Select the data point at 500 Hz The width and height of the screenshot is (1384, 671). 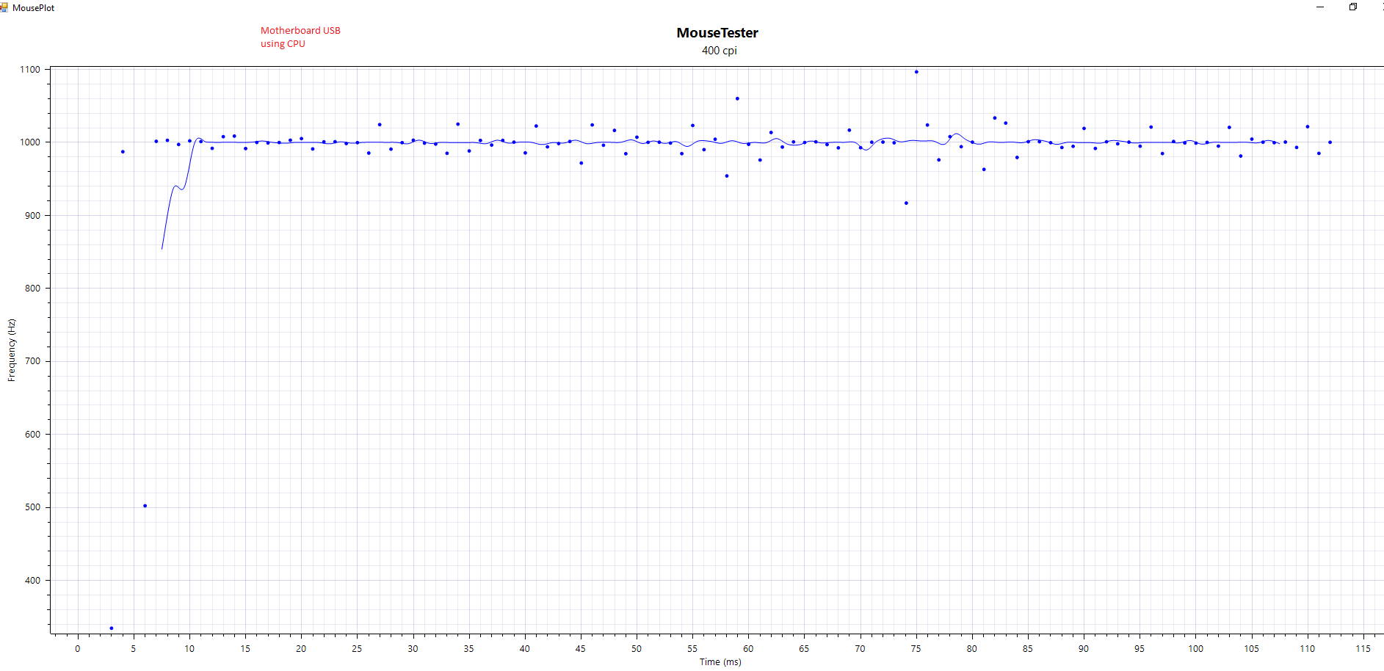click(x=145, y=506)
